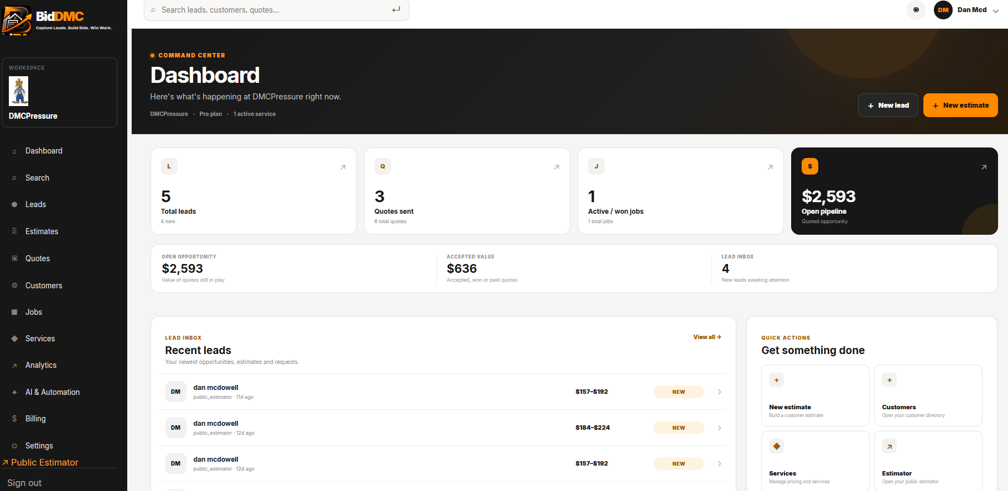Click the Settings gear sidebar icon

[14, 446]
